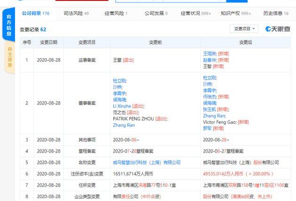Open the 变更项目 dropdown filter

pos(243,29)
